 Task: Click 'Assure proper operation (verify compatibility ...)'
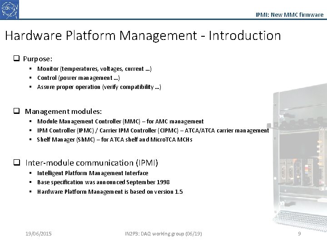99,87
